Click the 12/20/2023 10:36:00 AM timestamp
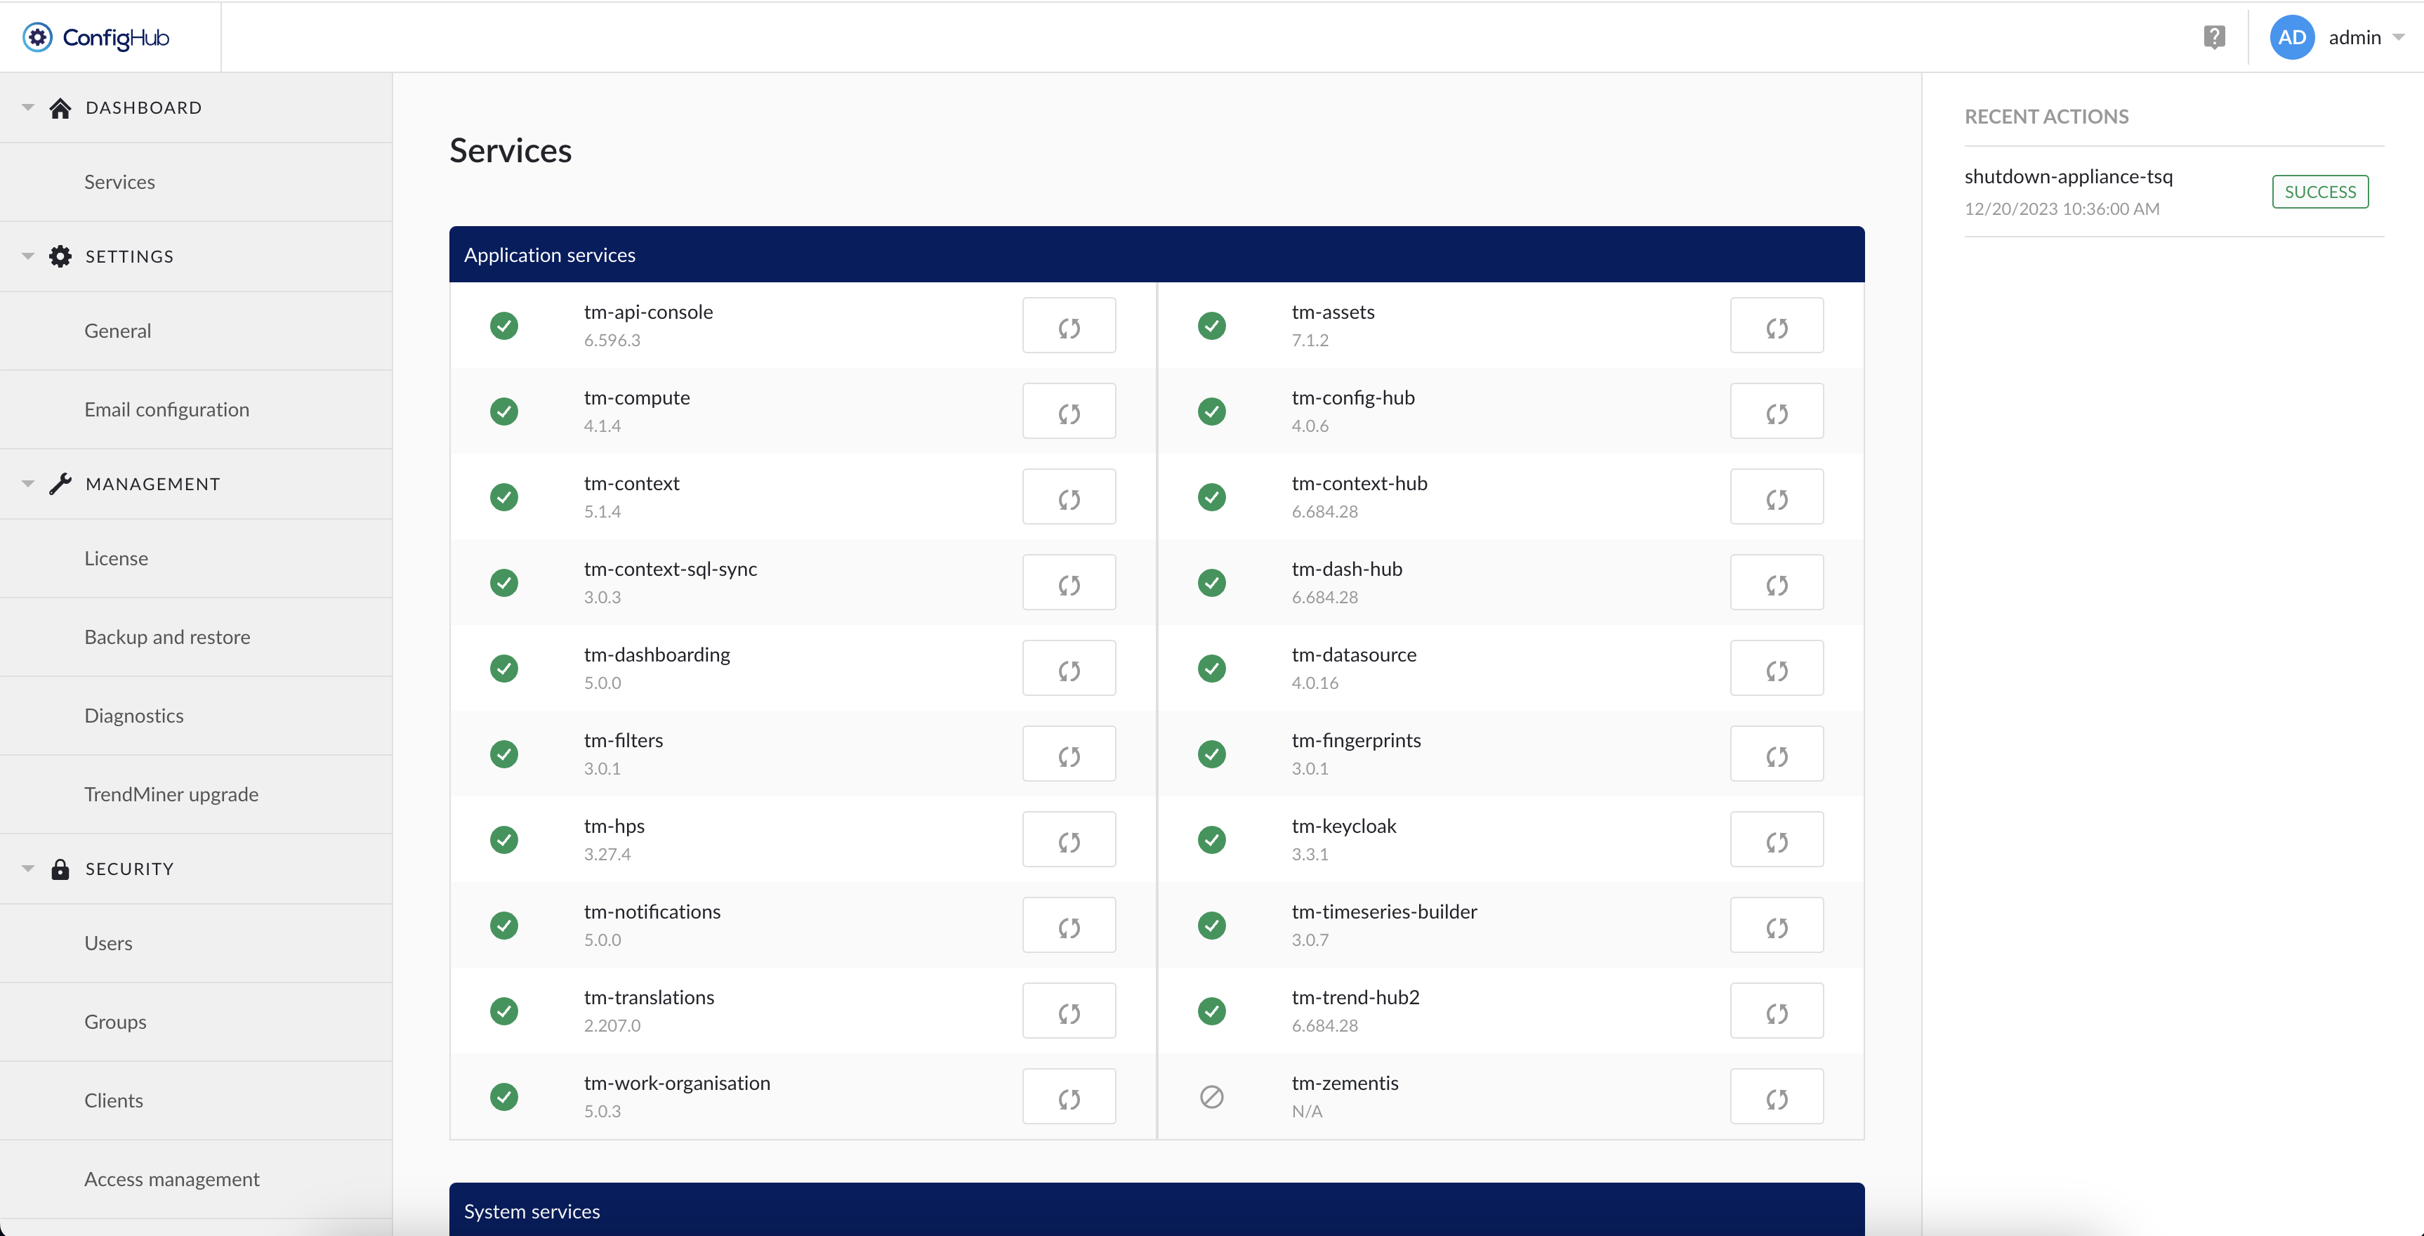The width and height of the screenshot is (2424, 1236). pyautogui.click(x=2062, y=209)
